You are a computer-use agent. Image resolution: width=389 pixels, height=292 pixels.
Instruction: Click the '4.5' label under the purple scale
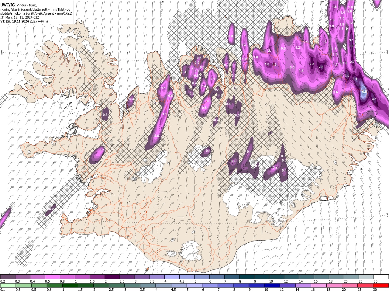pos(182,281)
